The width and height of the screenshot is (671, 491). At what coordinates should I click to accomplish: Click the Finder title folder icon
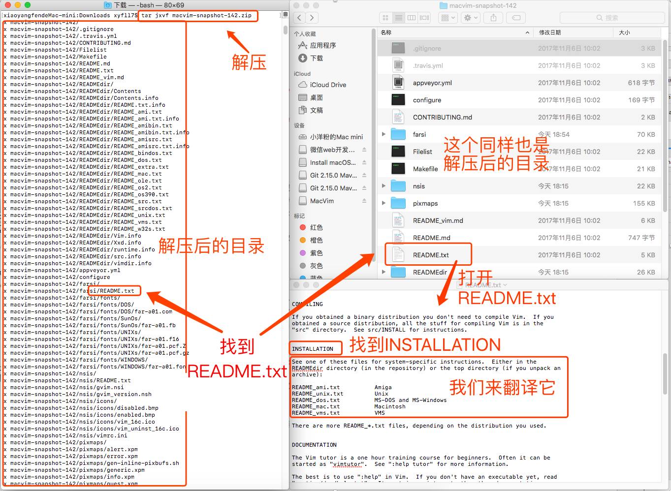(443, 6)
